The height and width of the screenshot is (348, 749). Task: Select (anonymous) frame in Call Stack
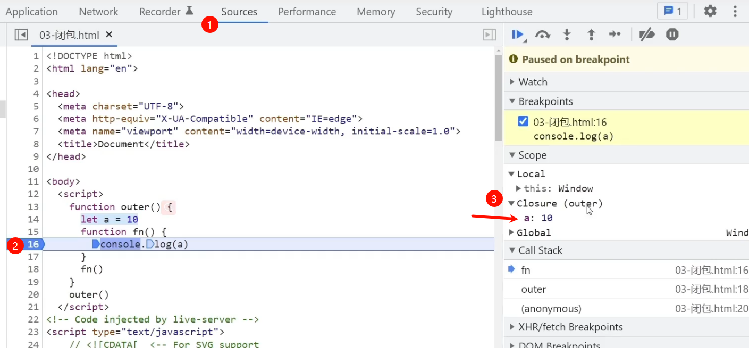tap(626, 308)
